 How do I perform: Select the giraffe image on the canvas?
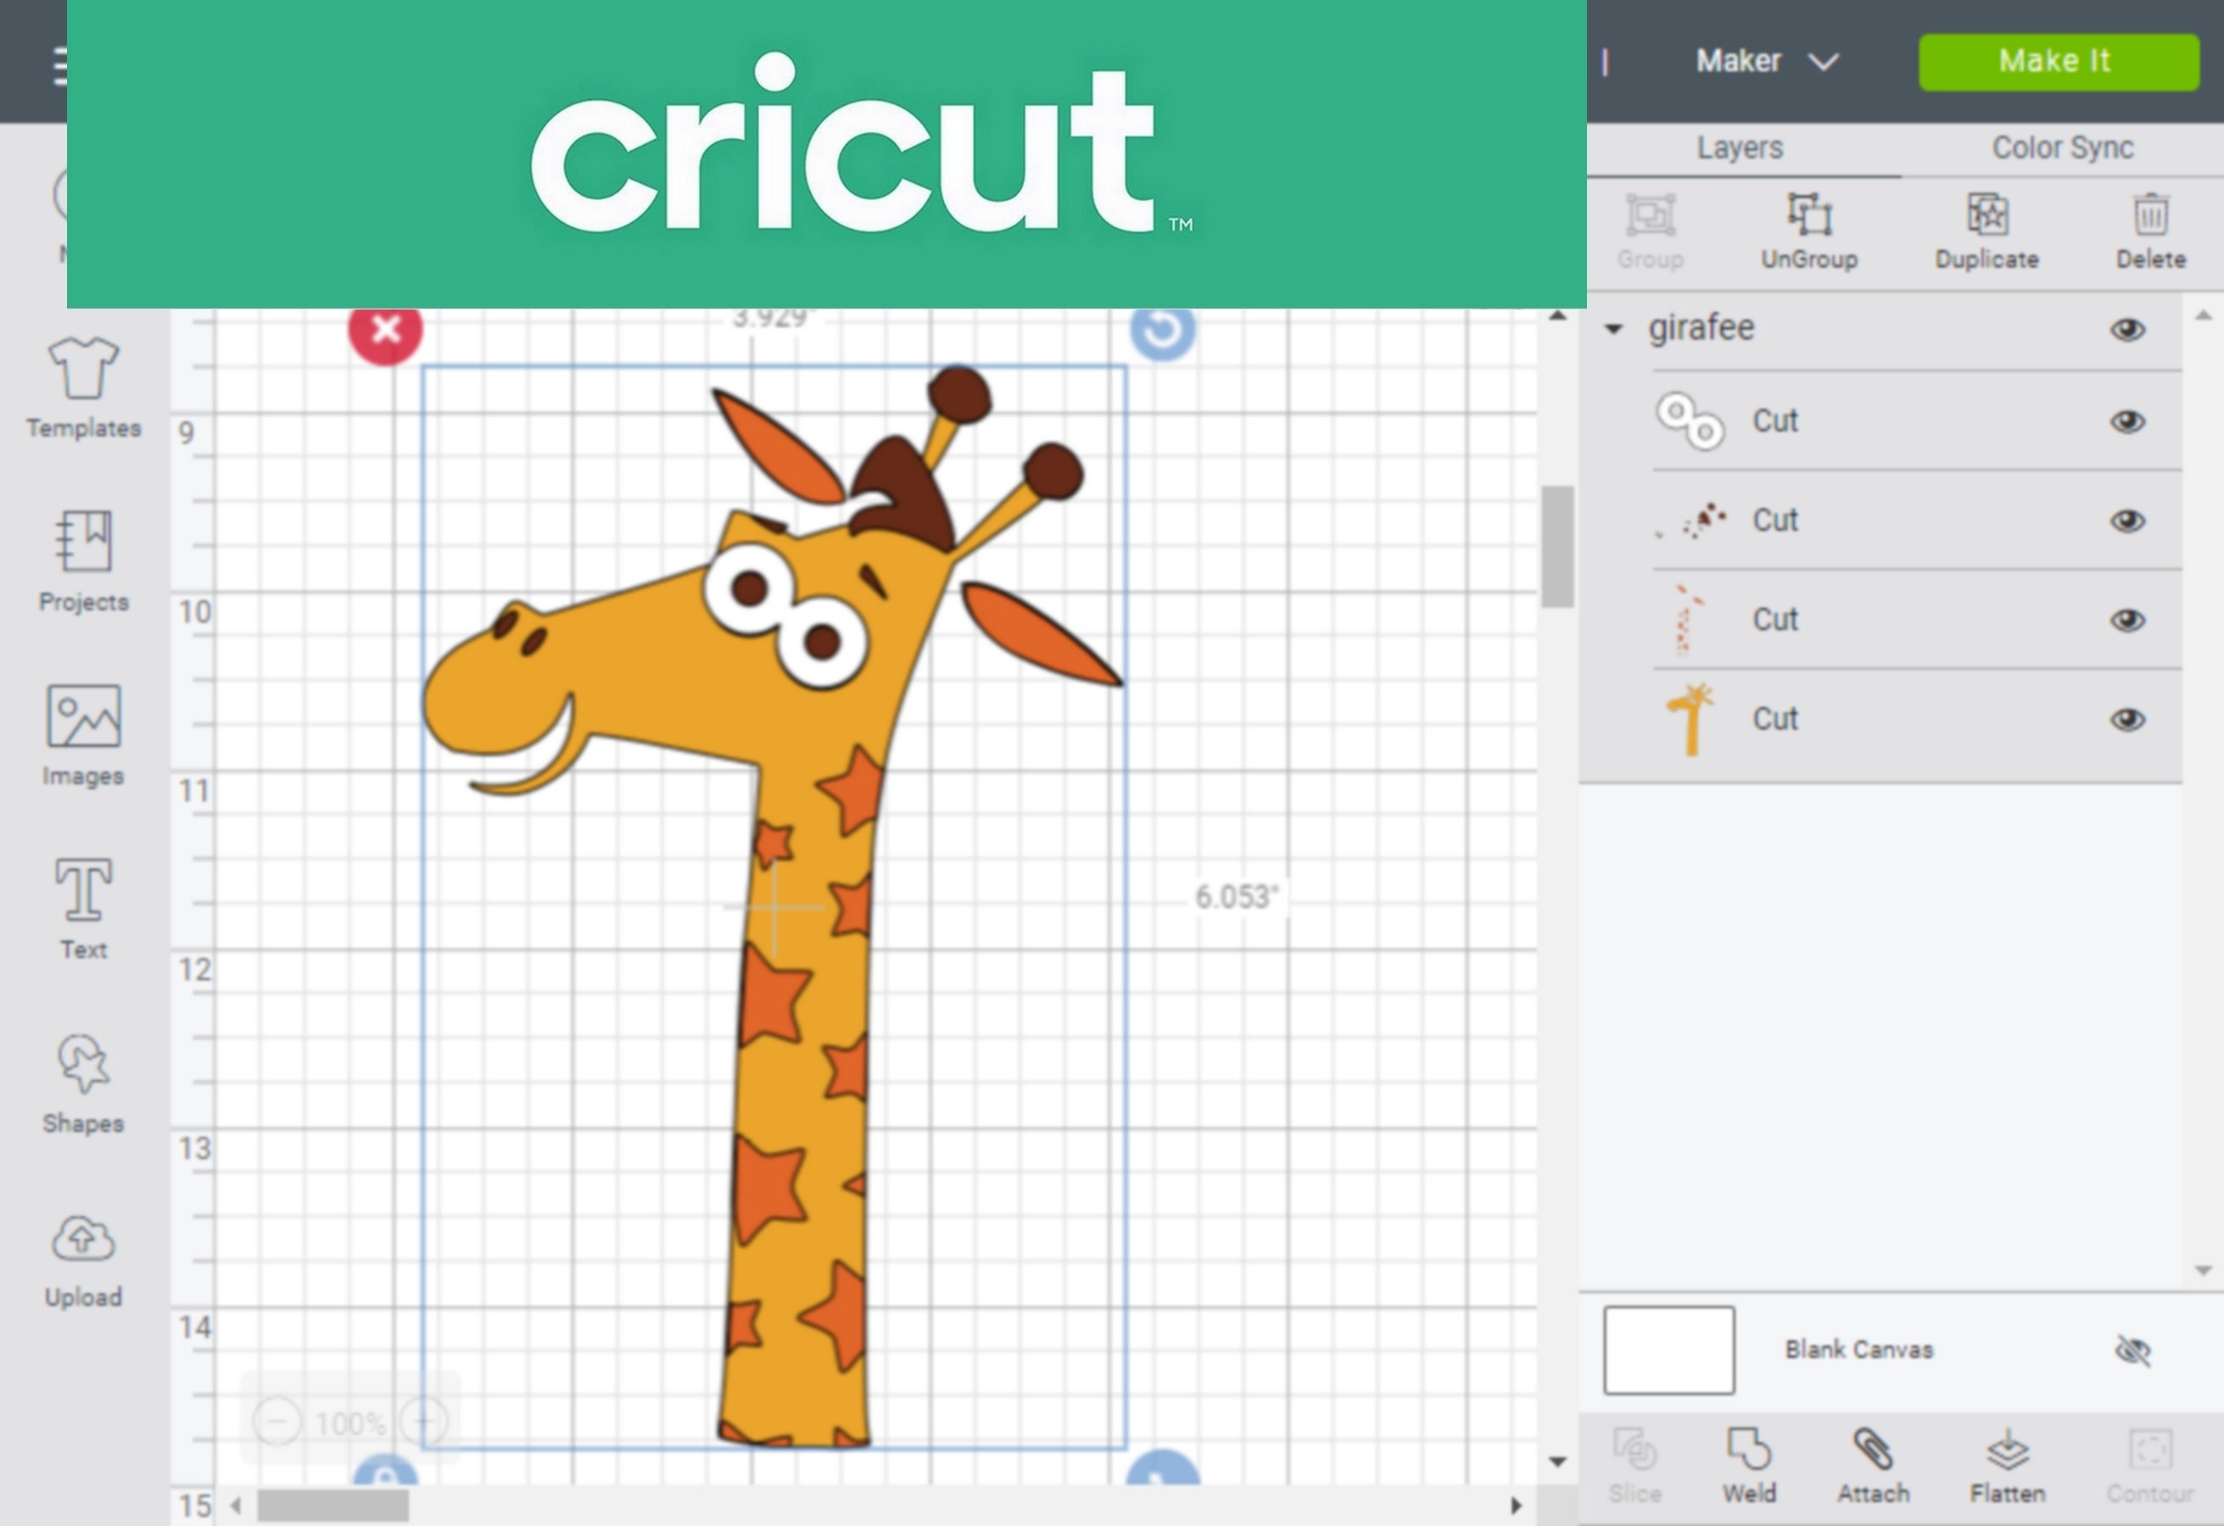pos(774,907)
